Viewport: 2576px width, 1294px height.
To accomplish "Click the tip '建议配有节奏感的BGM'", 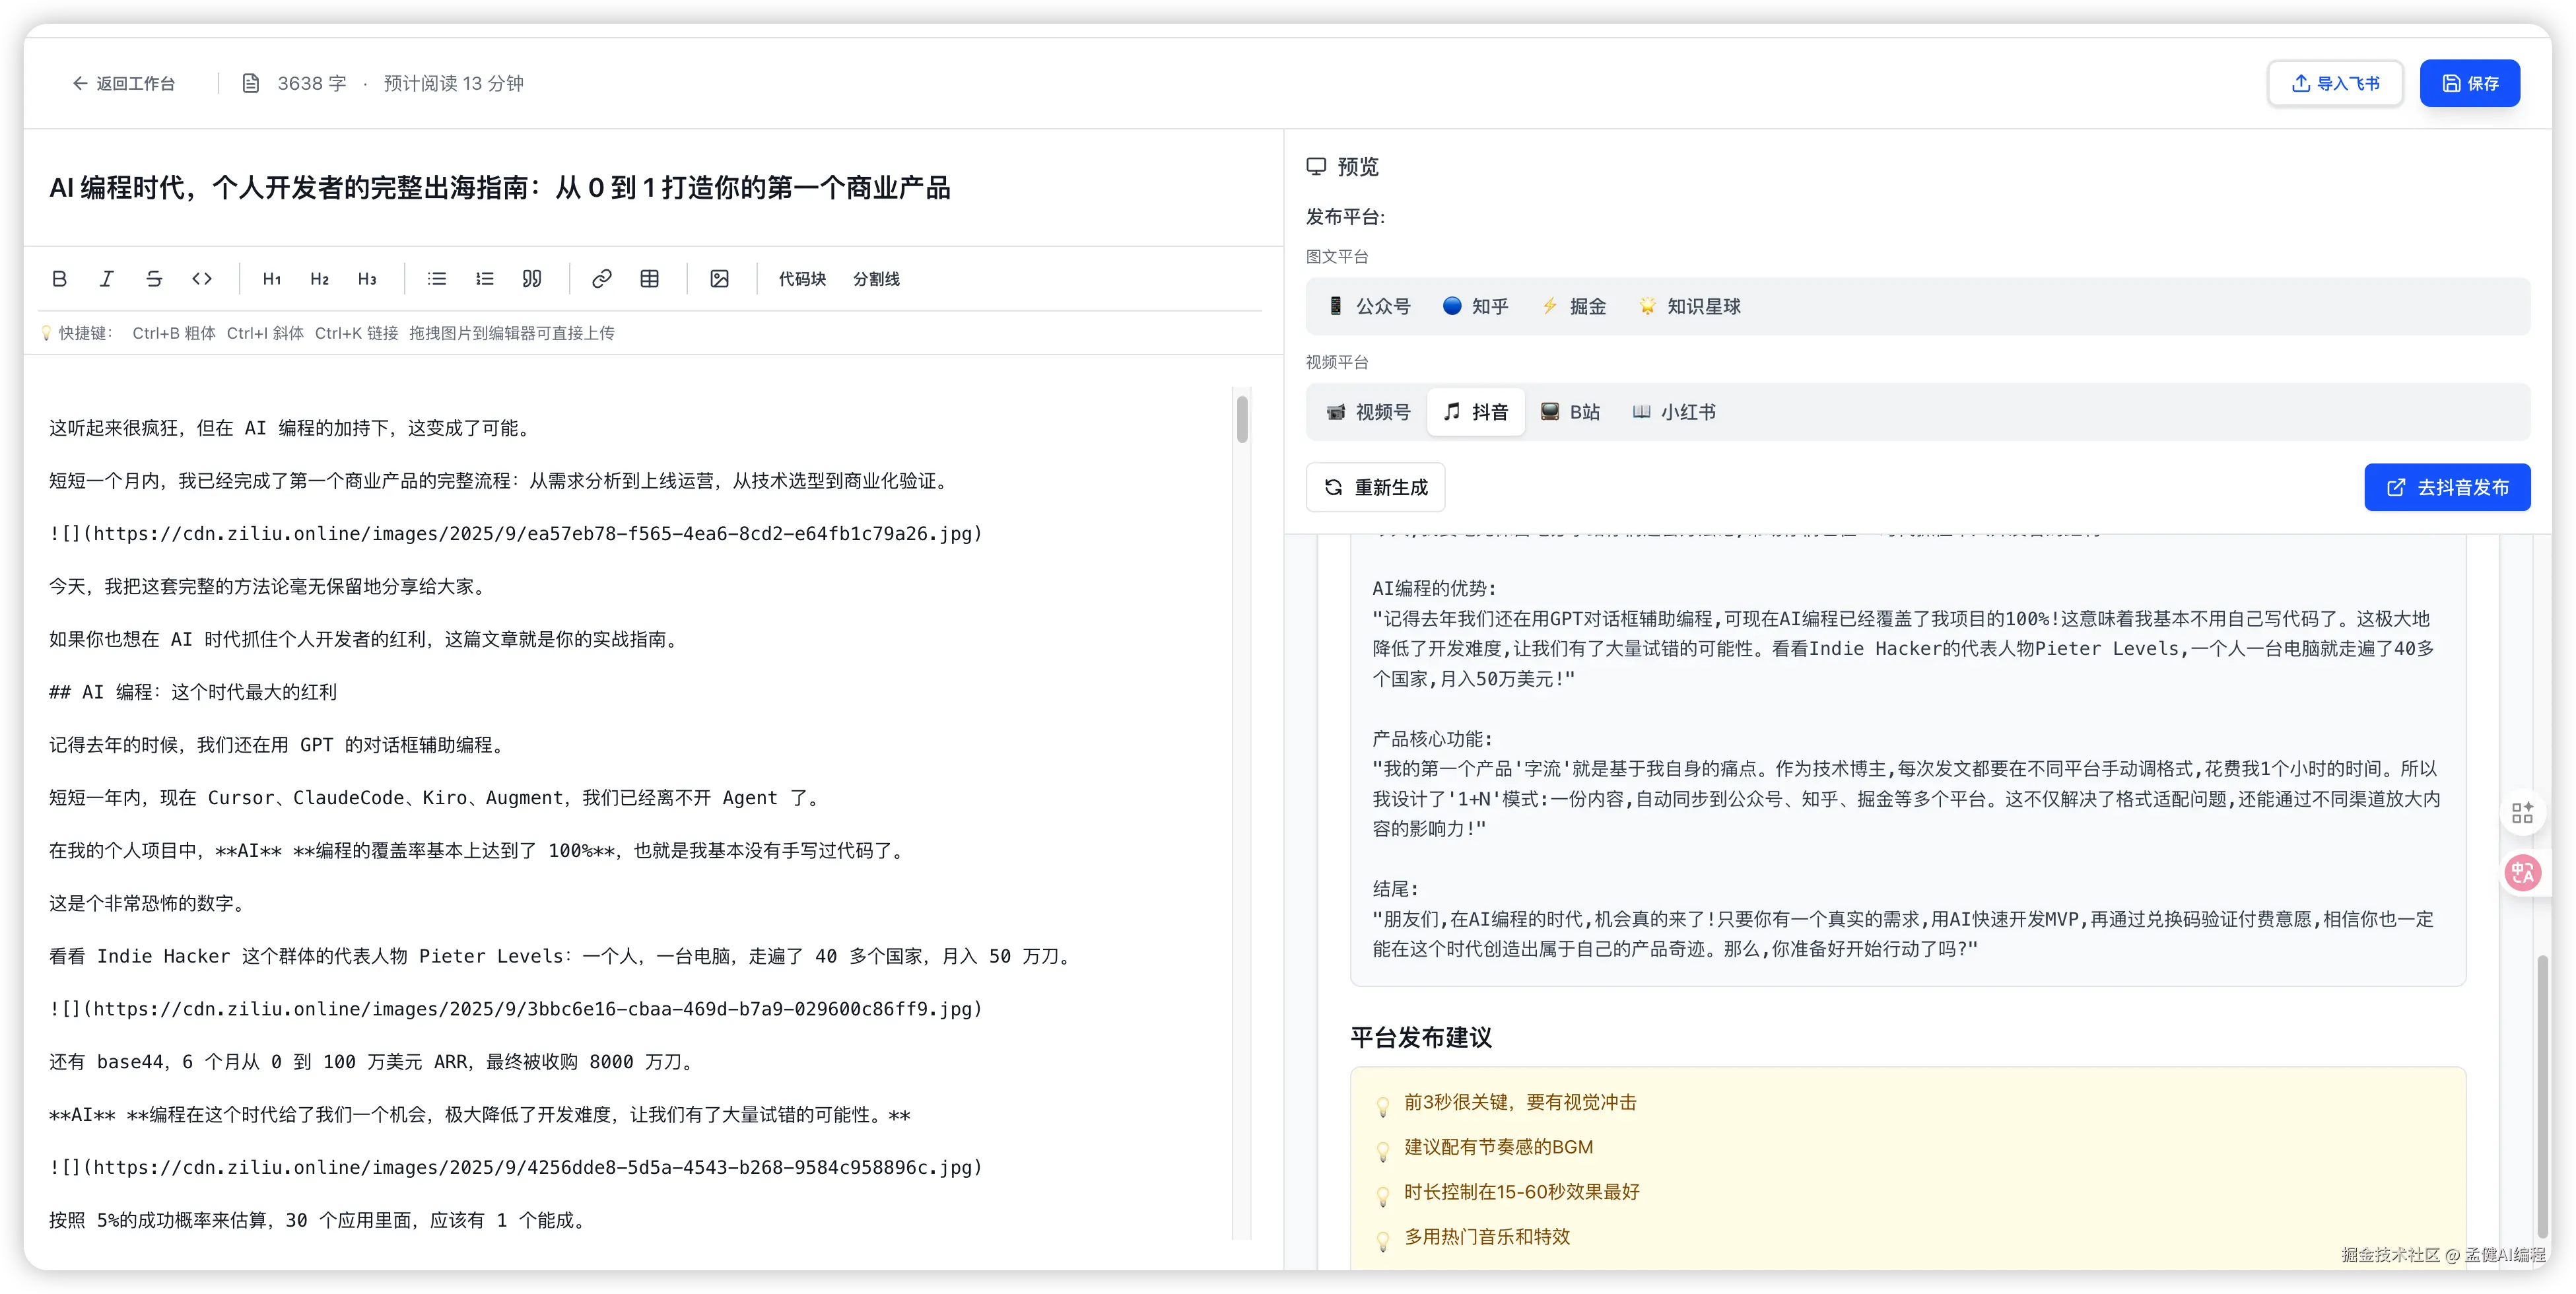I will pos(1498,1147).
